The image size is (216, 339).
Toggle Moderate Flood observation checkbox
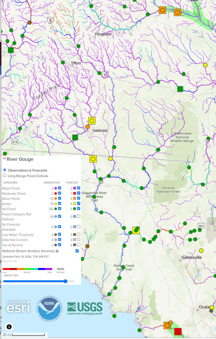(59, 193)
